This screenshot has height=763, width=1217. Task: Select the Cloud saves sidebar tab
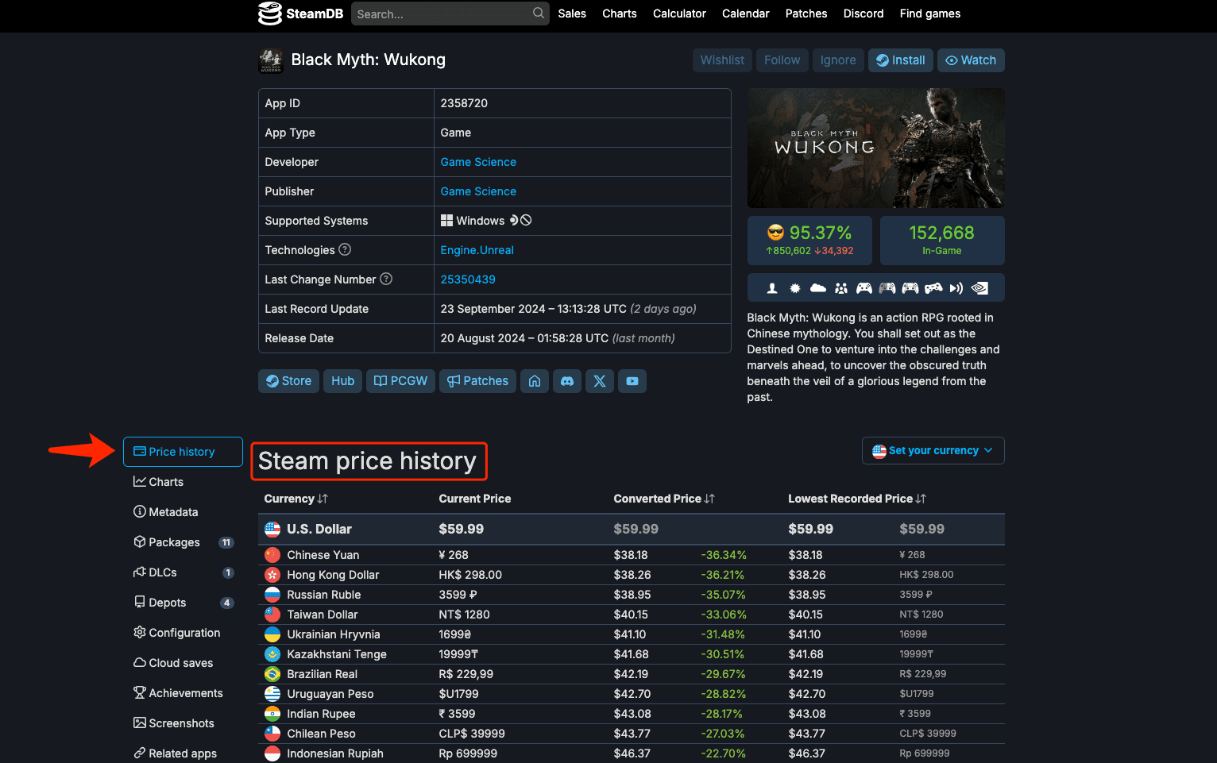[x=183, y=663]
